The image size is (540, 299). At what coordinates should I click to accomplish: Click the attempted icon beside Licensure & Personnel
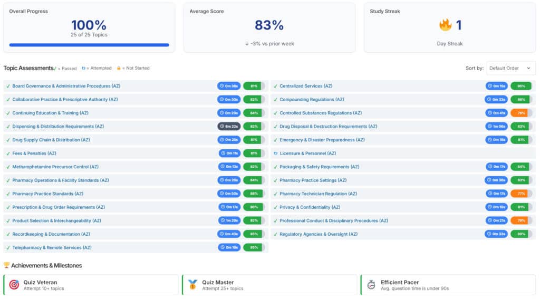point(275,153)
